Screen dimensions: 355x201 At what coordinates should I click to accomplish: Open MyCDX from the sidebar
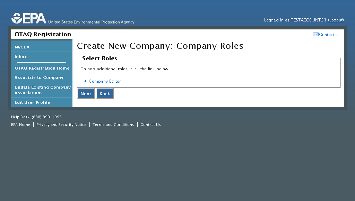(x=22, y=47)
